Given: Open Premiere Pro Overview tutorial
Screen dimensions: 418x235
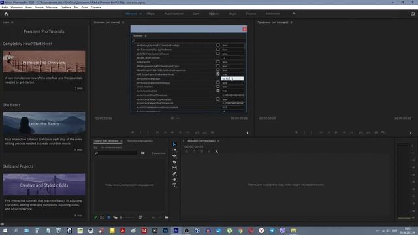Looking at the screenshot, I should point(44,62).
